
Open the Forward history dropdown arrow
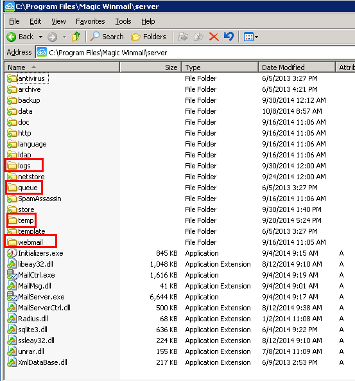64,37
